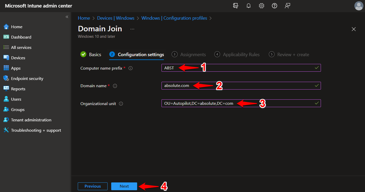This screenshot has width=365, height=192.
Task: Show info tooltip for Domain name
Action: coord(115,86)
